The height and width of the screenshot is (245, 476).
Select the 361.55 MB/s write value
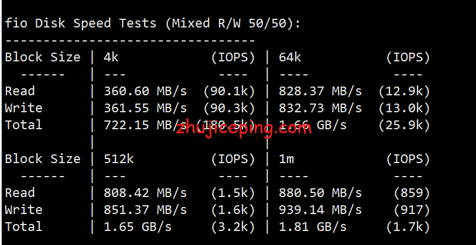coord(145,108)
